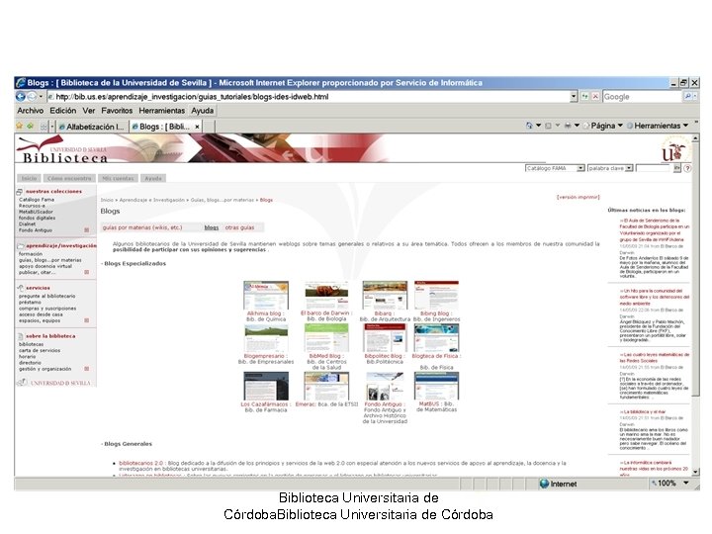The image size is (712, 534).
Task: Open the recent pages dropdown next to Forward
Action: coord(41,96)
